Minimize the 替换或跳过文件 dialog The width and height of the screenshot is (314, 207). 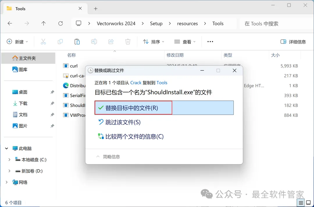[x=202, y=70]
